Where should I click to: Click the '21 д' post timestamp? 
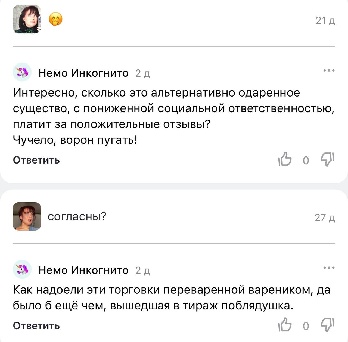tap(325, 21)
